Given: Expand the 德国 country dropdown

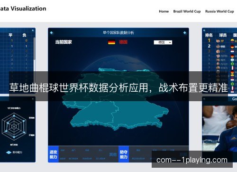Looking at the screenshot, I should tap(163, 42).
